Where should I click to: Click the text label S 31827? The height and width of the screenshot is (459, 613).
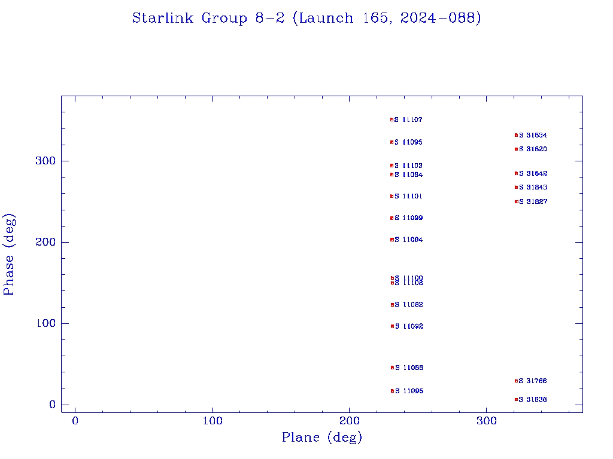click(x=533, y=202)
